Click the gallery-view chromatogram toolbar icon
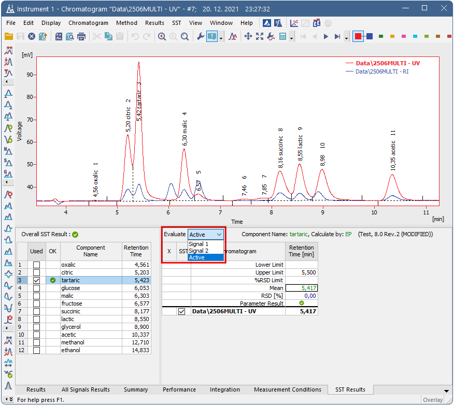 click(x=59, y=36)
